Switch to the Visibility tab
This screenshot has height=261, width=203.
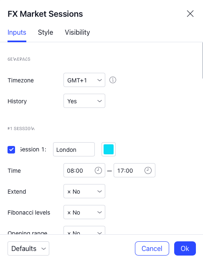77,32
